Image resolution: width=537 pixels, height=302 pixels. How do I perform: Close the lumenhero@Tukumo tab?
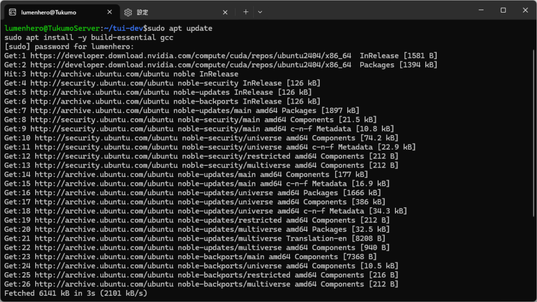coord(109,12)
